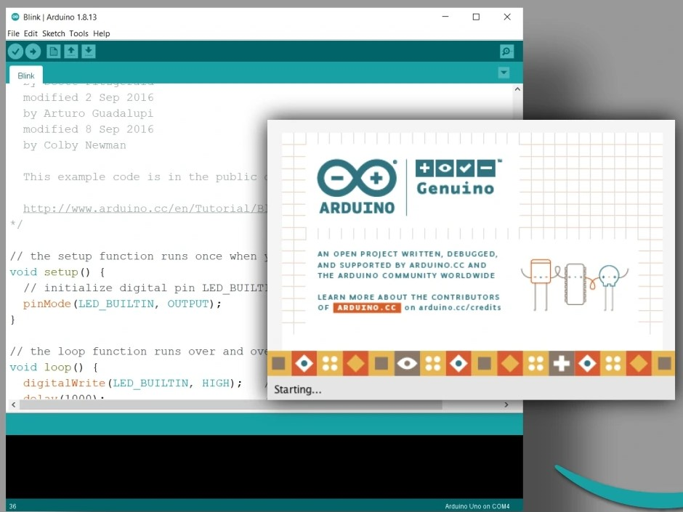Click the Arduino app icon in title bar
The height and width of the screenshot is (512, 683).
[x=15, y=17]
